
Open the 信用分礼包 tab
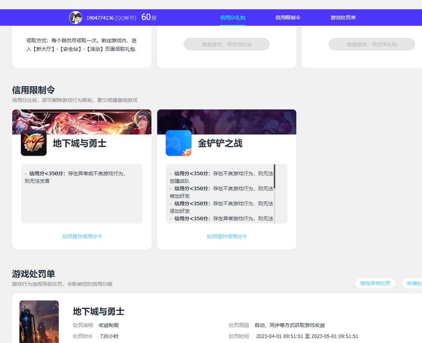(x=232, y=18)
